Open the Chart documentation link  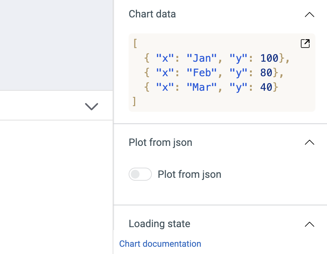(x=160, y=244)
